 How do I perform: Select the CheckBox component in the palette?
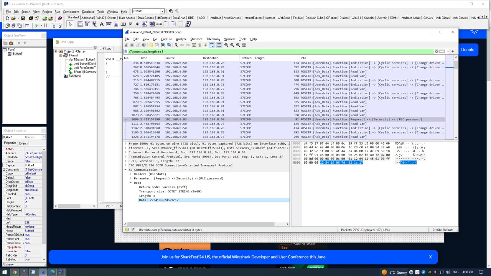131,24
